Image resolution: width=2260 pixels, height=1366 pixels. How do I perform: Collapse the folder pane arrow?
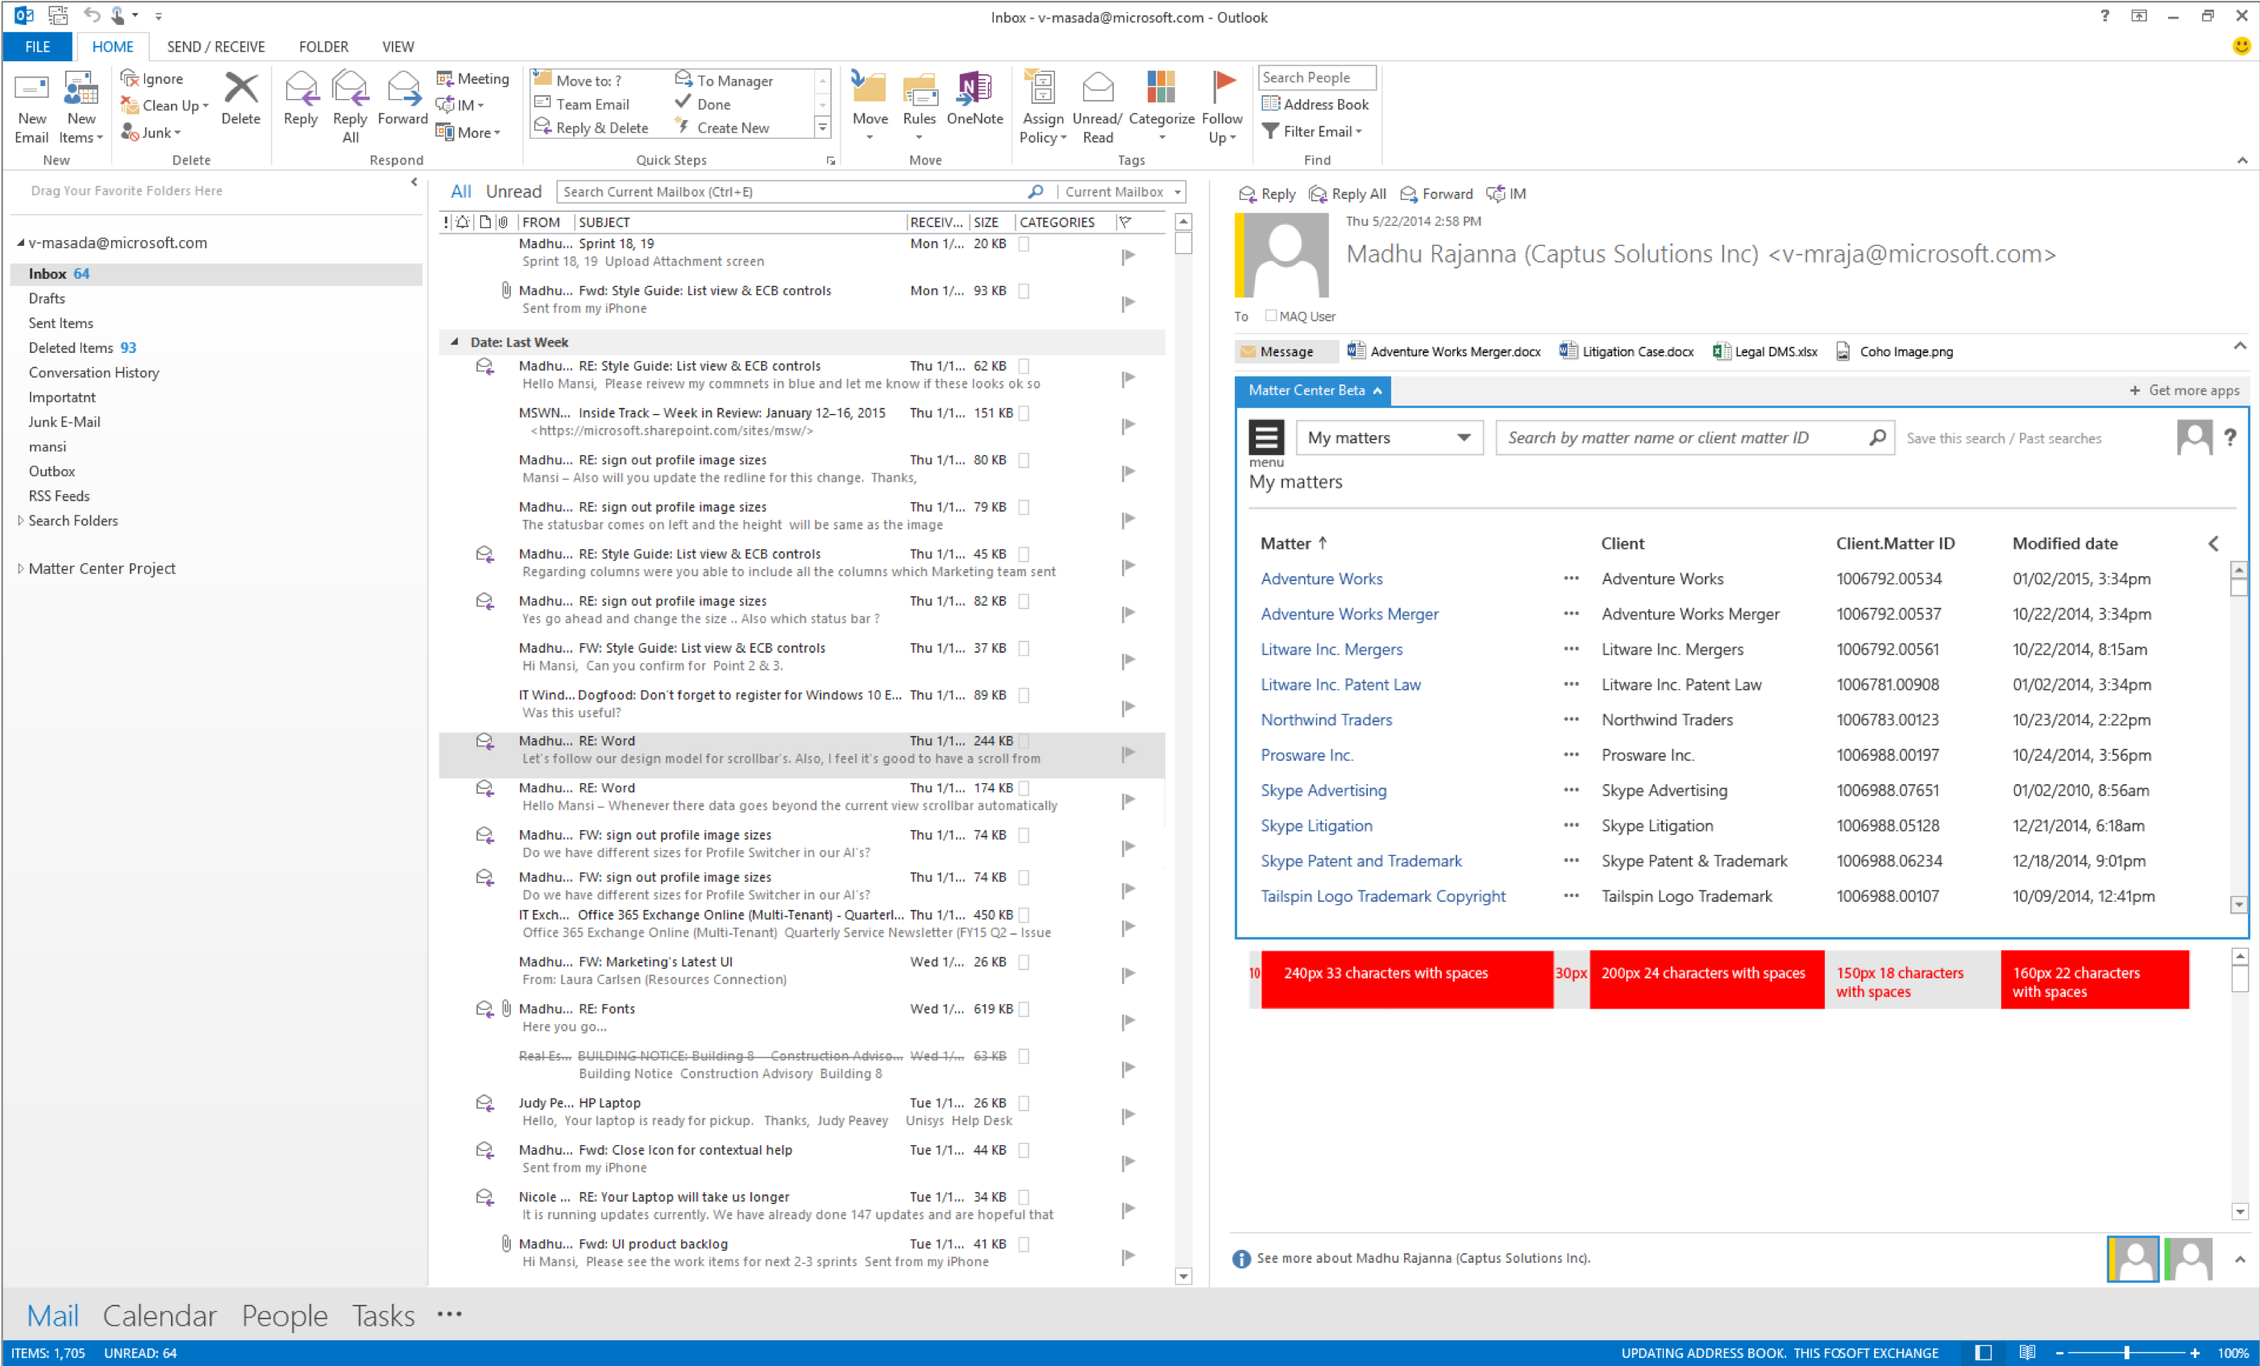click(x=413, y=183)
